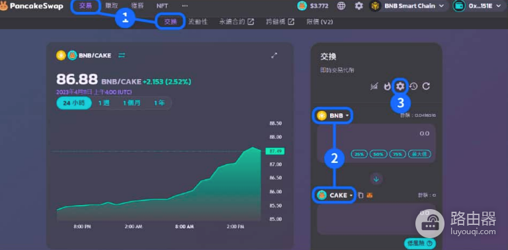Open the language globe selector

(x=341, y=6)
